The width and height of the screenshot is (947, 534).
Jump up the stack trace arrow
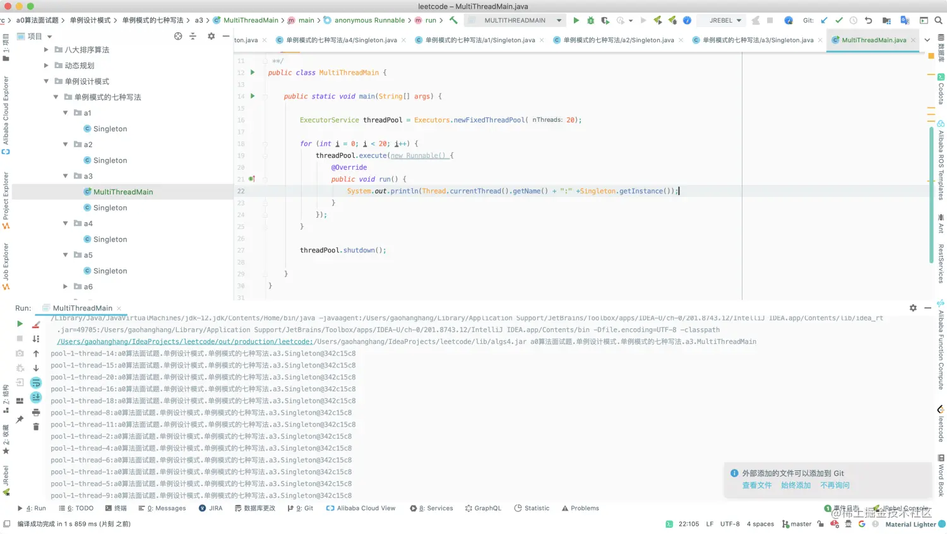click(36, 353)
